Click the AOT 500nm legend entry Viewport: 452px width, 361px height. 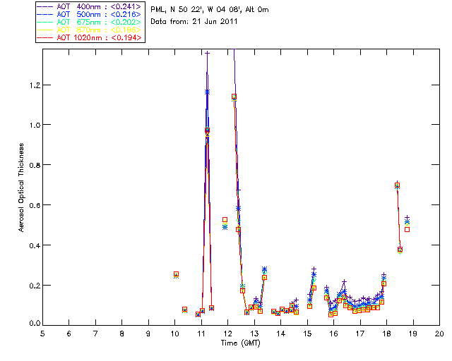tap(90, 14)
